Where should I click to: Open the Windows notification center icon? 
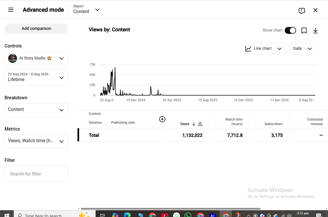pos(319,215)
